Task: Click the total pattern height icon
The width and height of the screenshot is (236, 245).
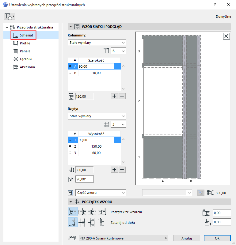Action: [x=71, y=170]
